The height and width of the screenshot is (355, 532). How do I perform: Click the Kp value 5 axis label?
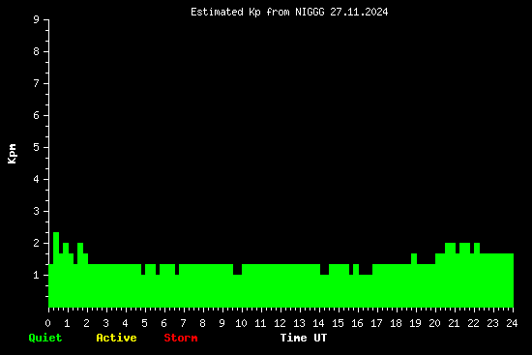coord(37,147)
